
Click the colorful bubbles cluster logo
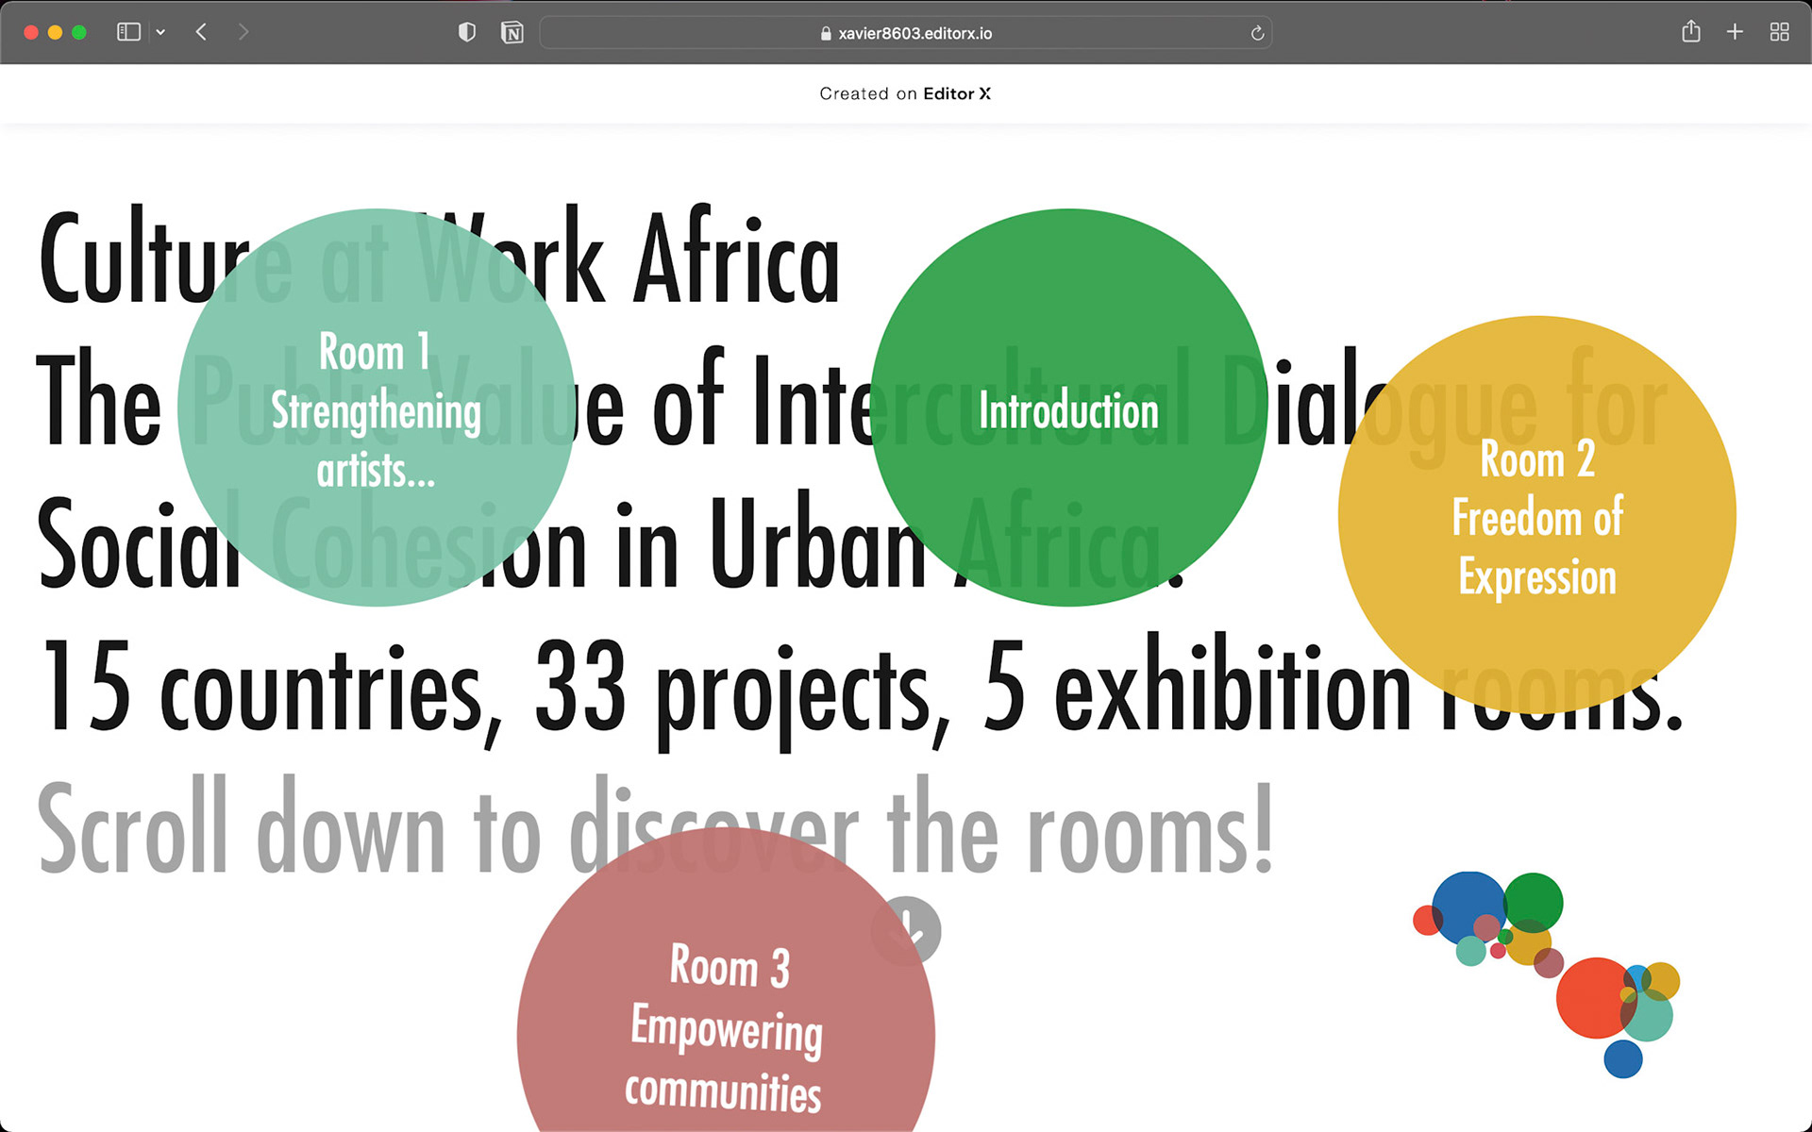(x=1546, y=974)
